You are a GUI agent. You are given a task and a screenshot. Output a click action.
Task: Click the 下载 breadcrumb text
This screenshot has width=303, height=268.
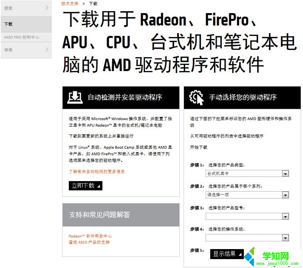coord(93,3)
